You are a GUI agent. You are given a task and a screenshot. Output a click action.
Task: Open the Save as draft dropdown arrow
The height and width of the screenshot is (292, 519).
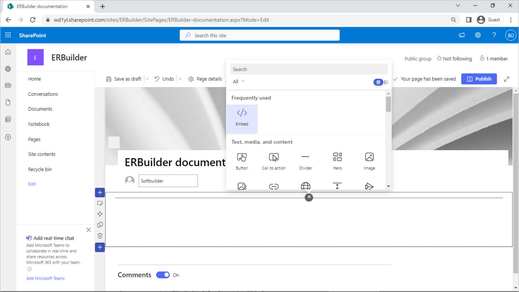point(147,79)
